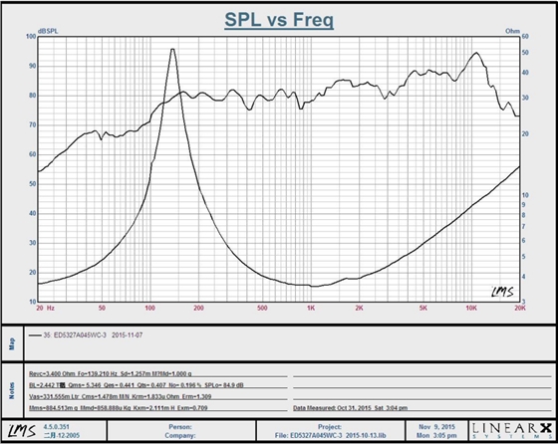Select the black line swatch in Map legend
This screenshot has width=558, height=444.
coord(35,335)
